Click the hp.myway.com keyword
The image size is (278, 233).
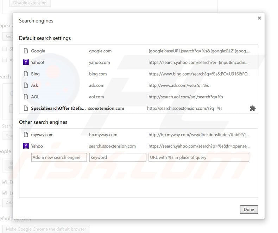(x=103, y=135)
